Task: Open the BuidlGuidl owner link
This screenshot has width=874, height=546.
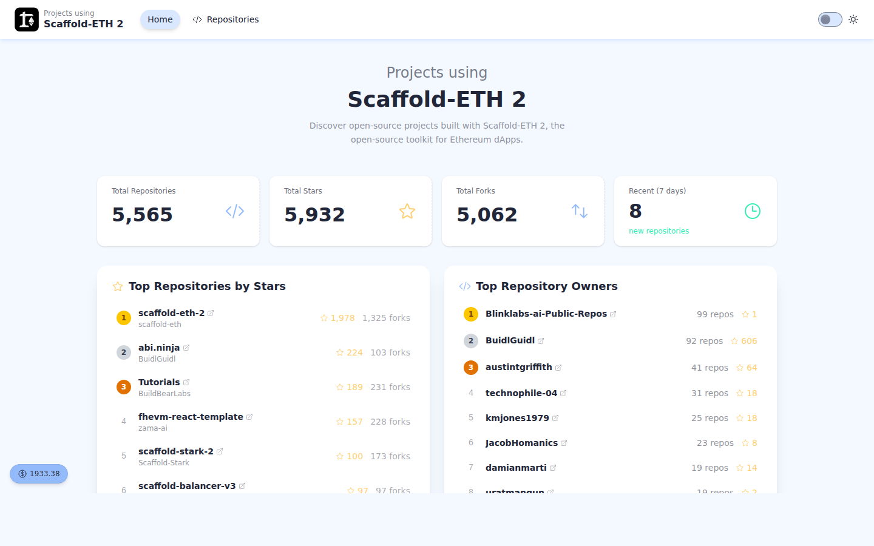Action: pos(510,340)
